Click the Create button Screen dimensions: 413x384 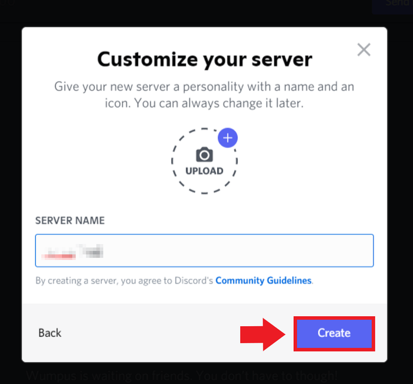(x=334, y=333)
